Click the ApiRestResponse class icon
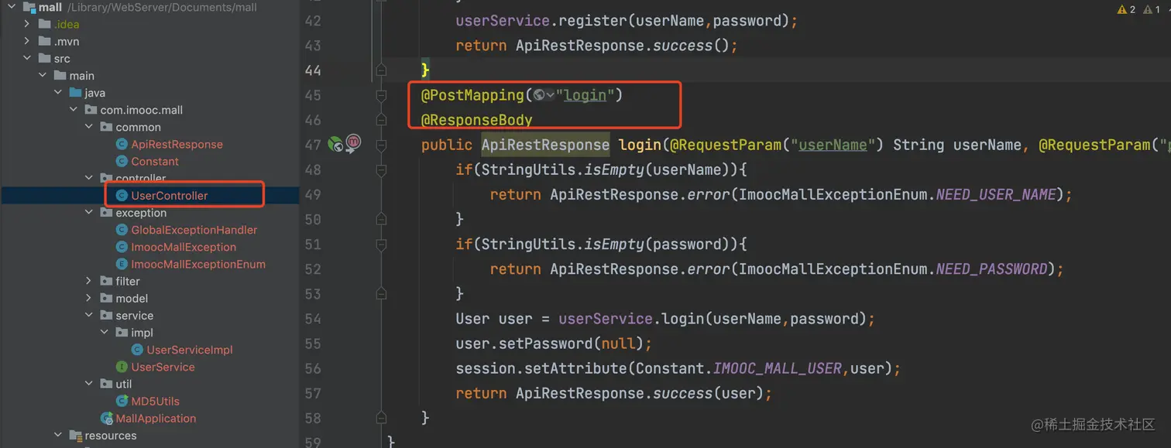 122,144
